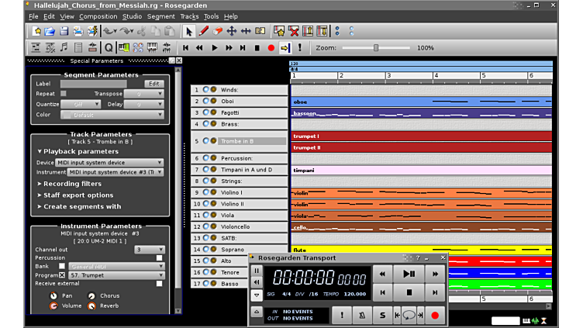Expand the Recording filters section

click(72, 184)
